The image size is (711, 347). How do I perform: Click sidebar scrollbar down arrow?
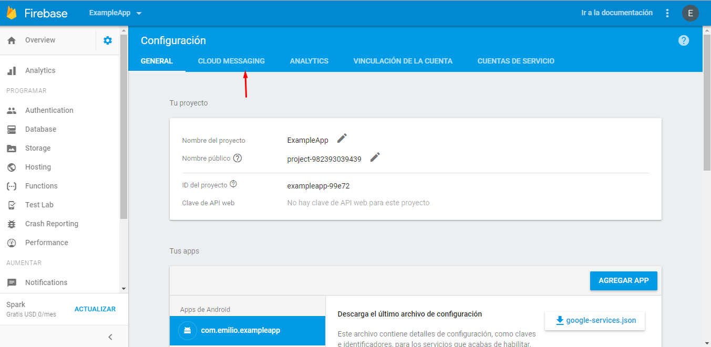123,289
